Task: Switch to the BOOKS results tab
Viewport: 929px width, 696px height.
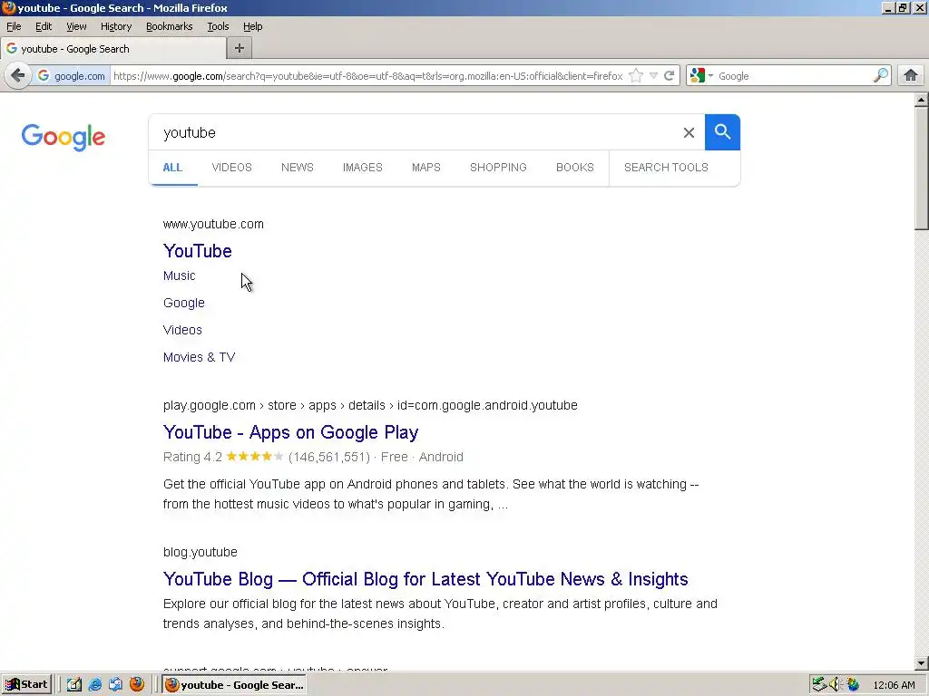Action: coord(574,168)
